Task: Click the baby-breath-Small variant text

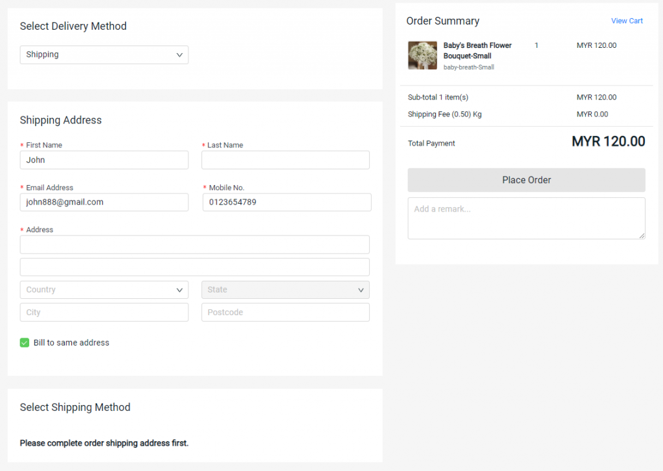Action: (469, 67)
